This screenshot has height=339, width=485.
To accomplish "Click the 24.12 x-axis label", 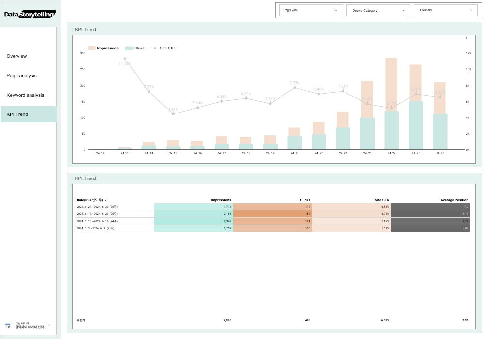I will pos(100,153).
